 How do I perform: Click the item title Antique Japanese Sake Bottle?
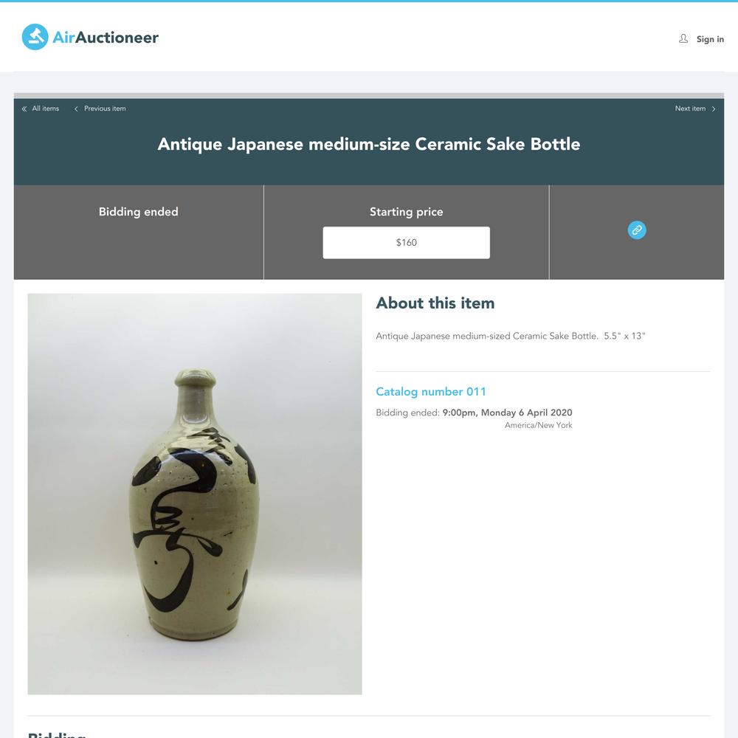368,144
